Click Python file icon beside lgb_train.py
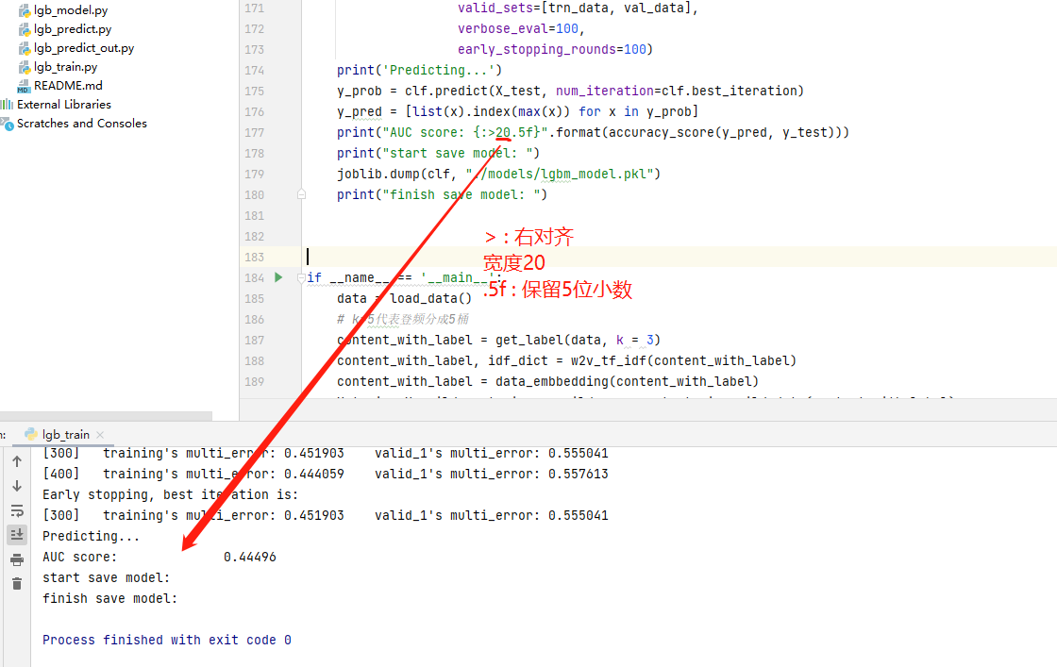 (x=25, y=67)
